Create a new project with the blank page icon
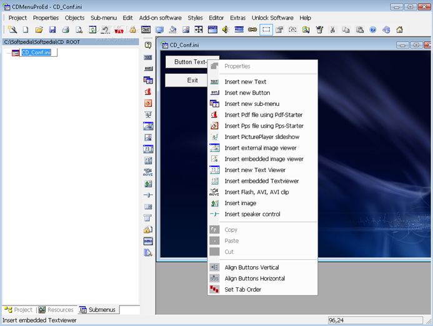The height and width of the screenshot is (326, 433). (26, 29)
